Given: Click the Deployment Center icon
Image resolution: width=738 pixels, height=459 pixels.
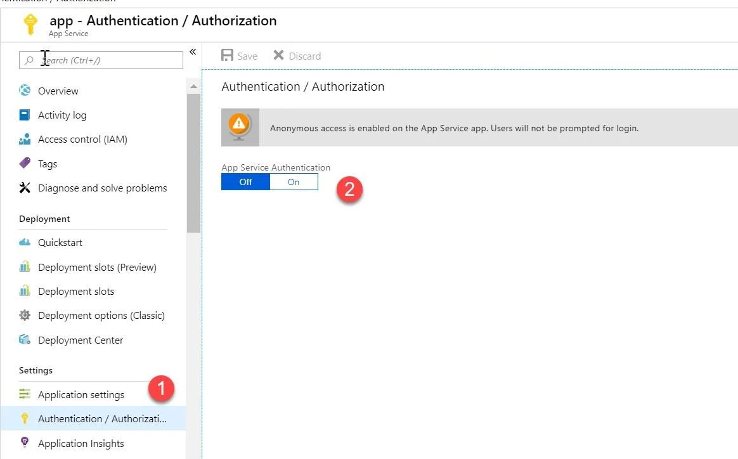Looking at the screenshot, I should 25,339.
